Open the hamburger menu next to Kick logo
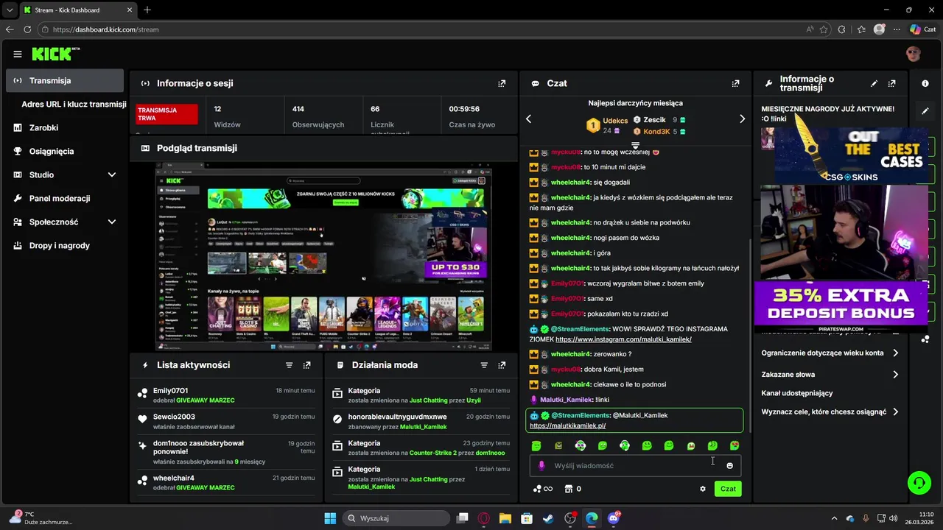 point(18,54)
